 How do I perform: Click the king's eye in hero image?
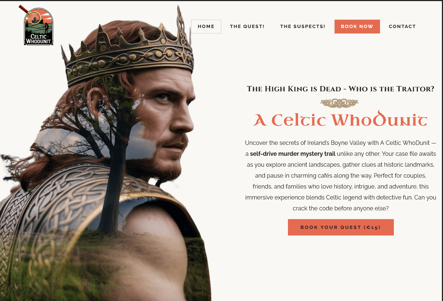tap(163, 96)
